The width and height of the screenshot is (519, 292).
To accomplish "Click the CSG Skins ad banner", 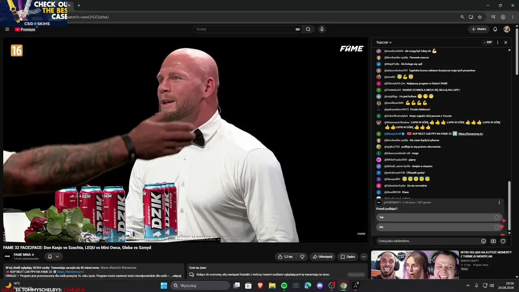I will (33, 13).
